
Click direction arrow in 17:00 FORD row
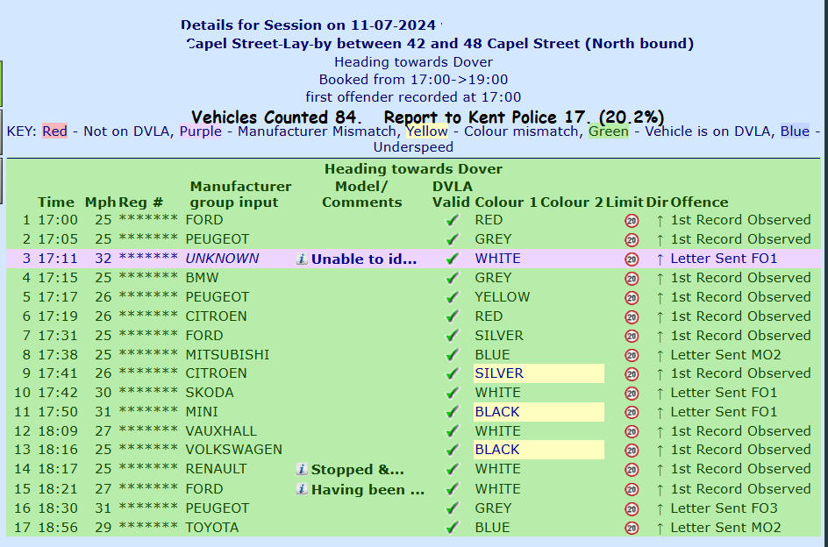tap(660, 221)
